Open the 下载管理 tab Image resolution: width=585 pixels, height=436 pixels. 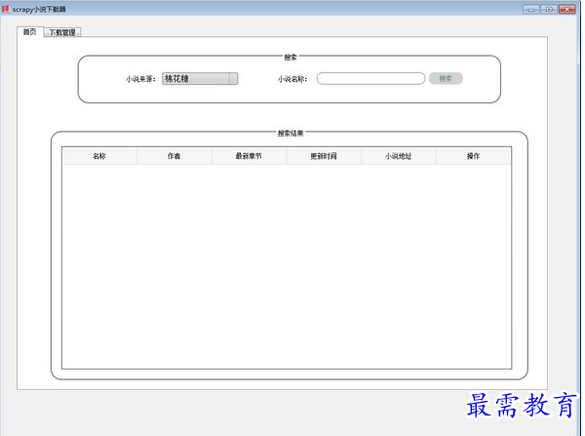[62, 32]
